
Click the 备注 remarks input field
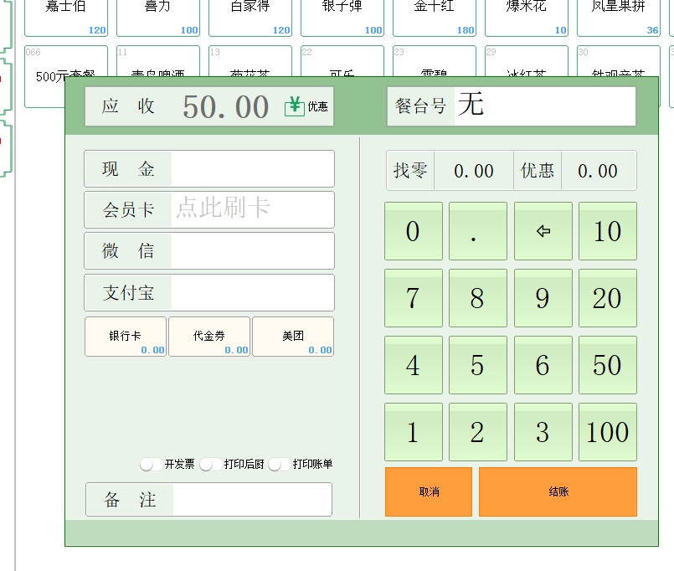(x=251, y=500)
